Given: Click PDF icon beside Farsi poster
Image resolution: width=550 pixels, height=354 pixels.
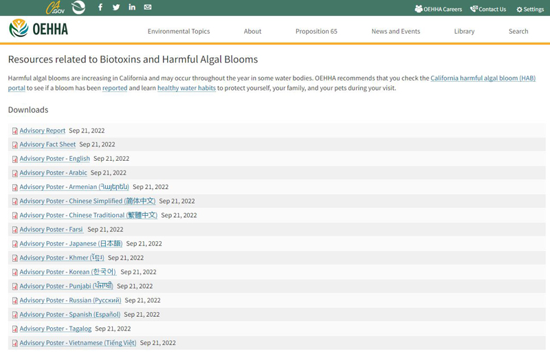Looking at the screenshot, I should click(x=14, y=230).
